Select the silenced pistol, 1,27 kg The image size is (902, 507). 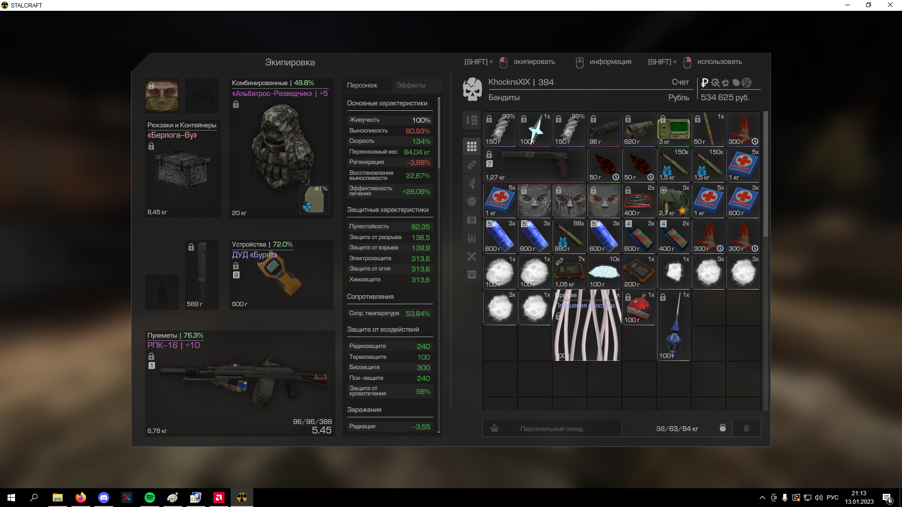click(x=535, y=165)
